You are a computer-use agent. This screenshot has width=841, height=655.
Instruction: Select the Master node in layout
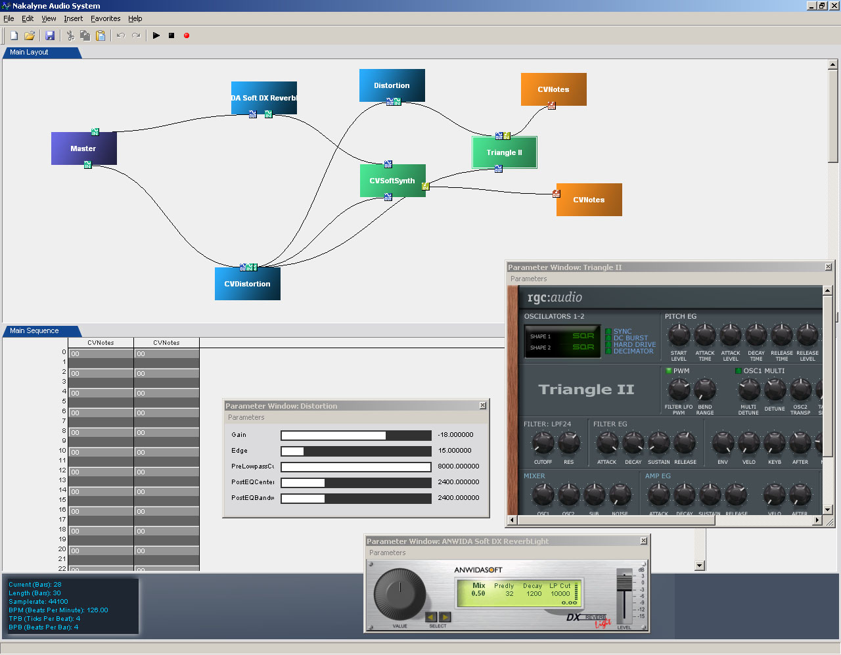click(x=84, y=148)
